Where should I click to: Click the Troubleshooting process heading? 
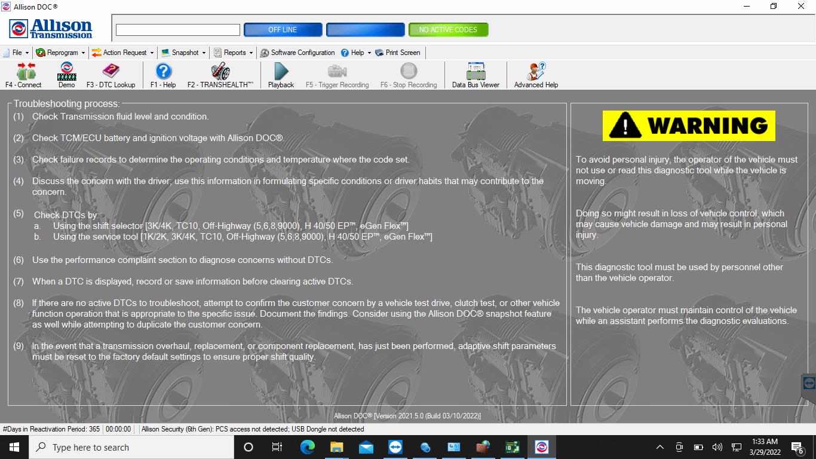(66, 104)
